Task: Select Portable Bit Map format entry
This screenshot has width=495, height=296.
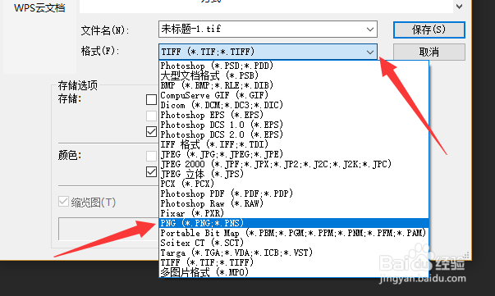Action: [294, 233]
